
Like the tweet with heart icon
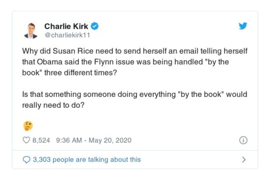(x=26, y=140)
